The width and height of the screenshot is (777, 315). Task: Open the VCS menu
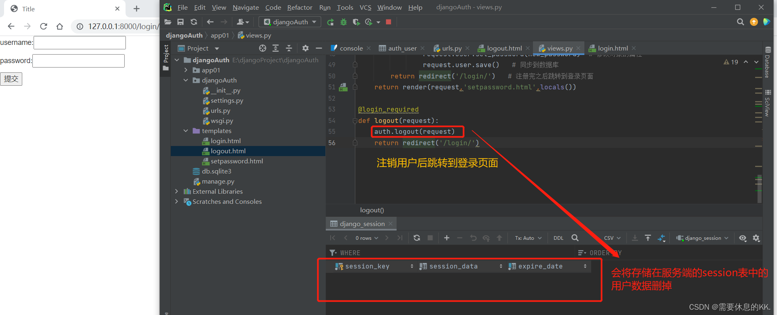365,7
